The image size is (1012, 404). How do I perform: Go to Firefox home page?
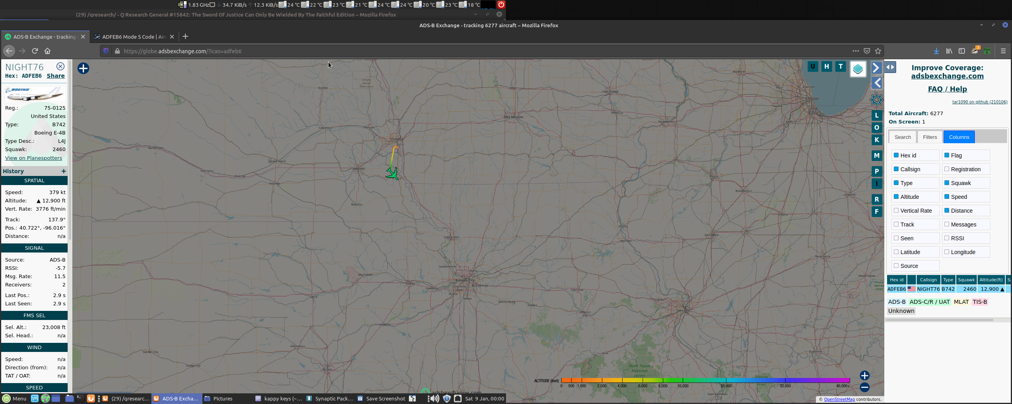tap(47, 51)
